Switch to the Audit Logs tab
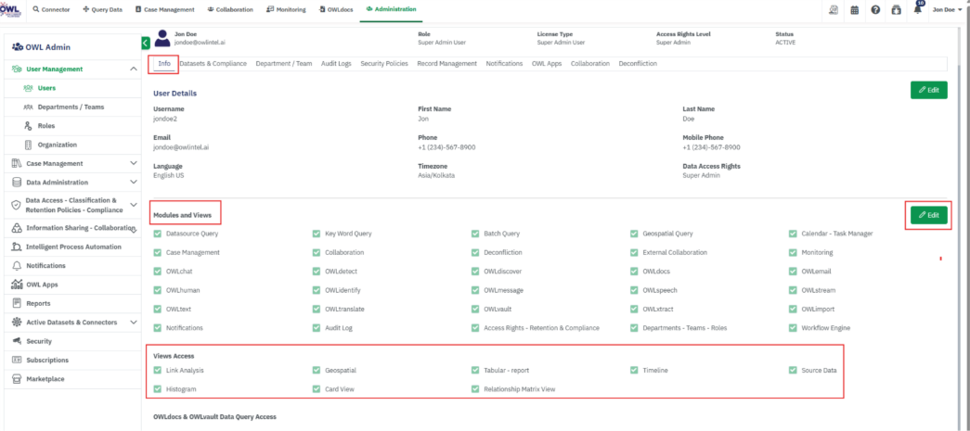This screenshot has height=431, width=970. click(336, 64)
